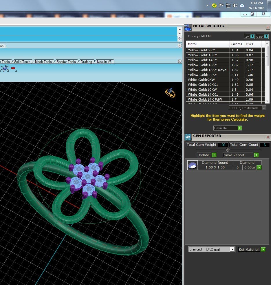The image size is (271, 285).
Task: Click the metal list scrollbar down arrow
Action: (x=267, y=101)
